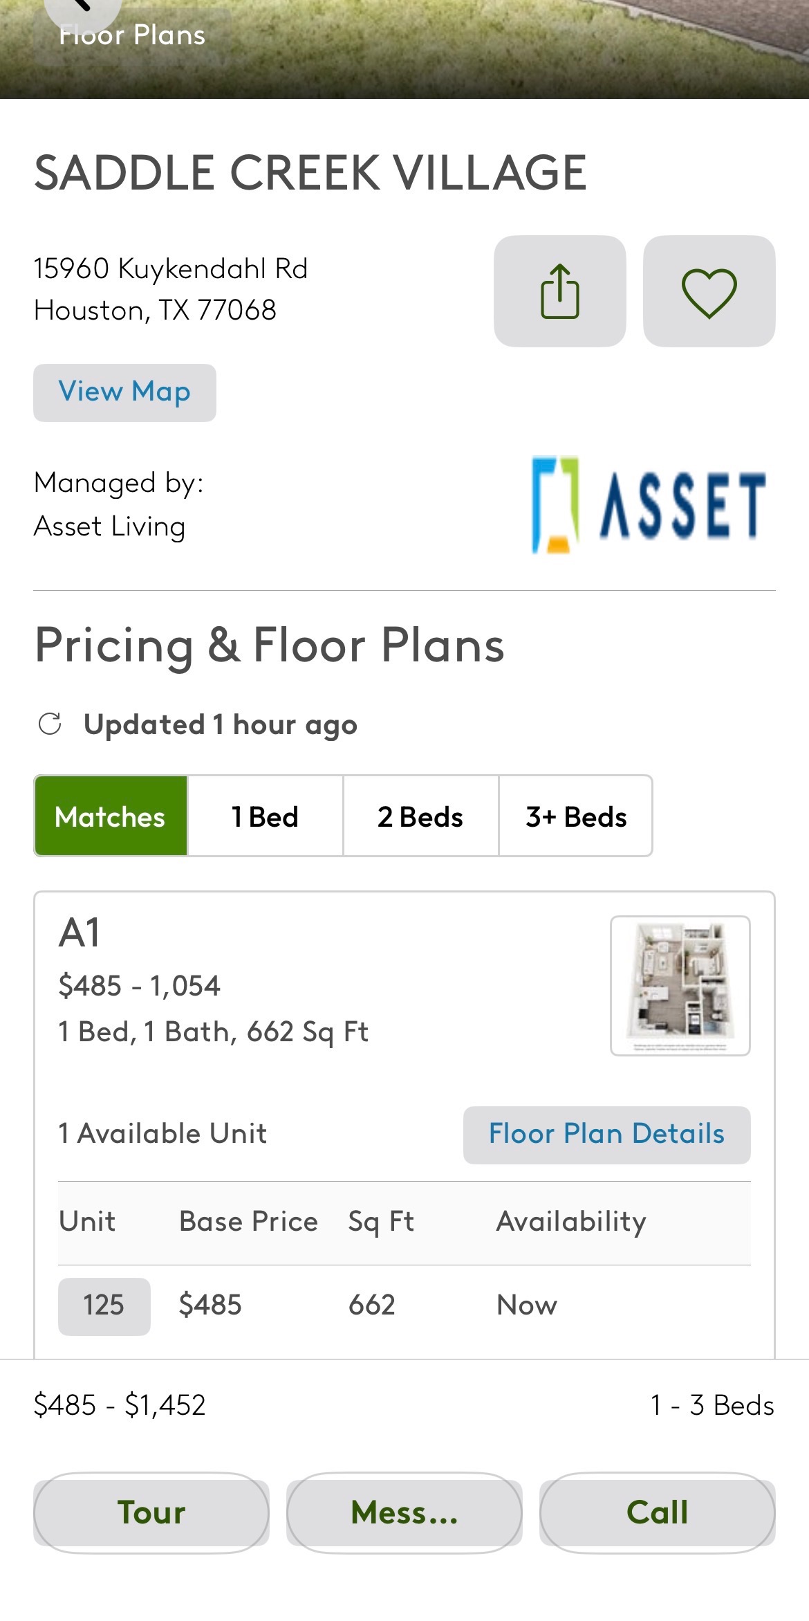Open the A1 floor plan thumbnail

(x=680, y=985)
